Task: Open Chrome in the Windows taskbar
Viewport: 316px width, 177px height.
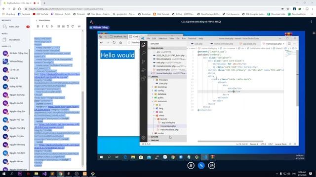Action: point(60,174)
